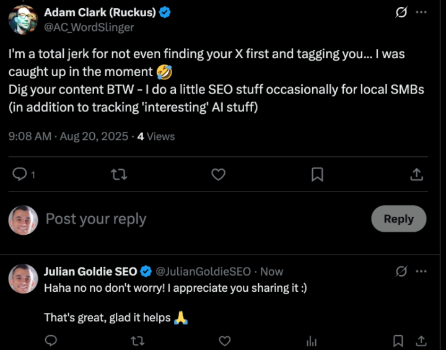Open Adam Clark's profile avatar
446x350 pixels.
[23, 19]
